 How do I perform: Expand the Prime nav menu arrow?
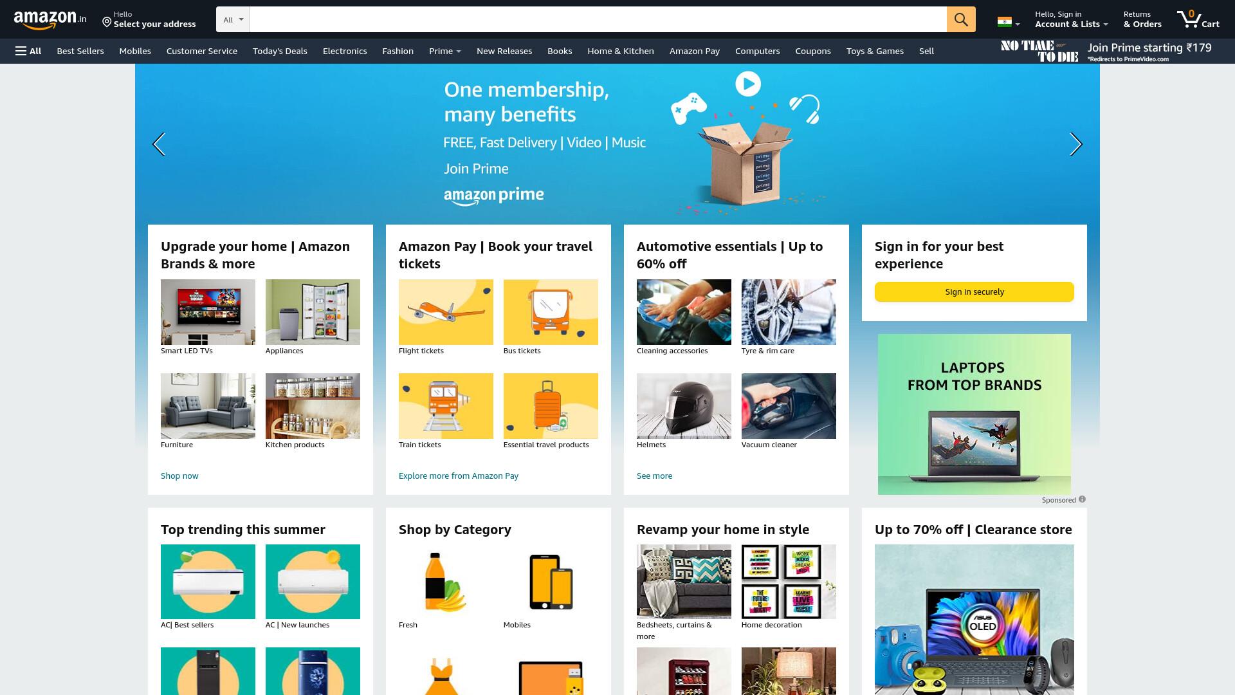click(459, 51)
